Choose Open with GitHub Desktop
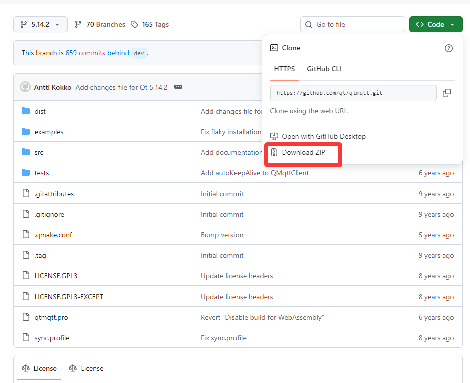Image resolution: width=470 pixels, height=383 pixels. 323,137
